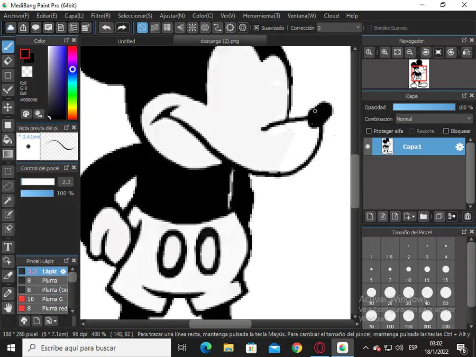Delete layer with the trash icon
Screen dimensions: 476x357
coord(468,216)
